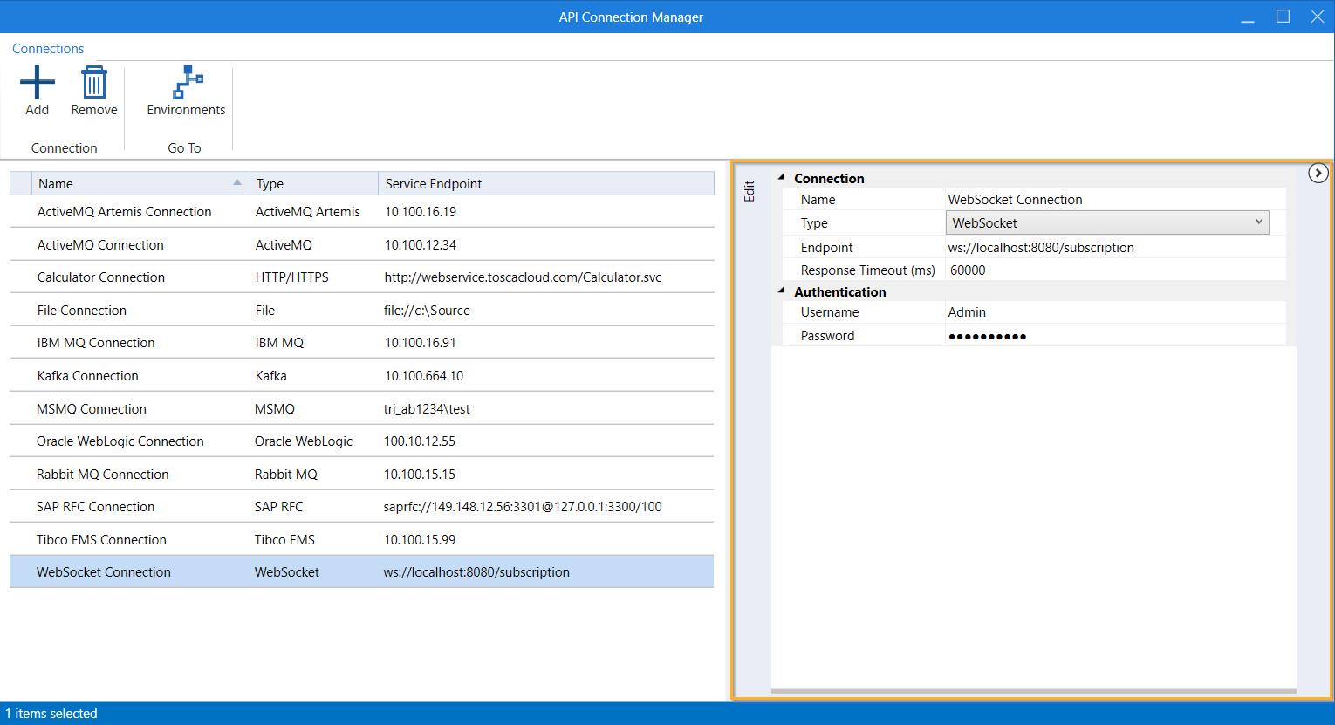Click the Add connection plus icon
The image size is (1335, 725).
point(37,83)
